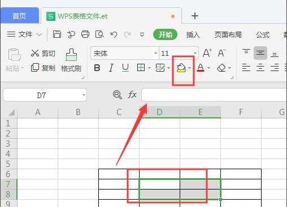287x207 pixels.
Task: Select row 3 header
Action: click(8, 144)
